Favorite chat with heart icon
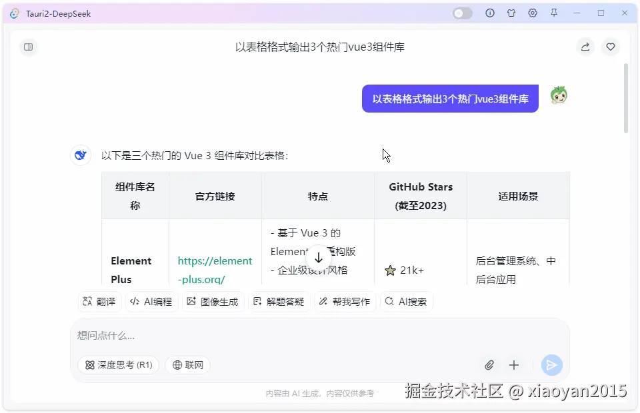The height and width of the screenshot is (413, 640). (611, 47)
